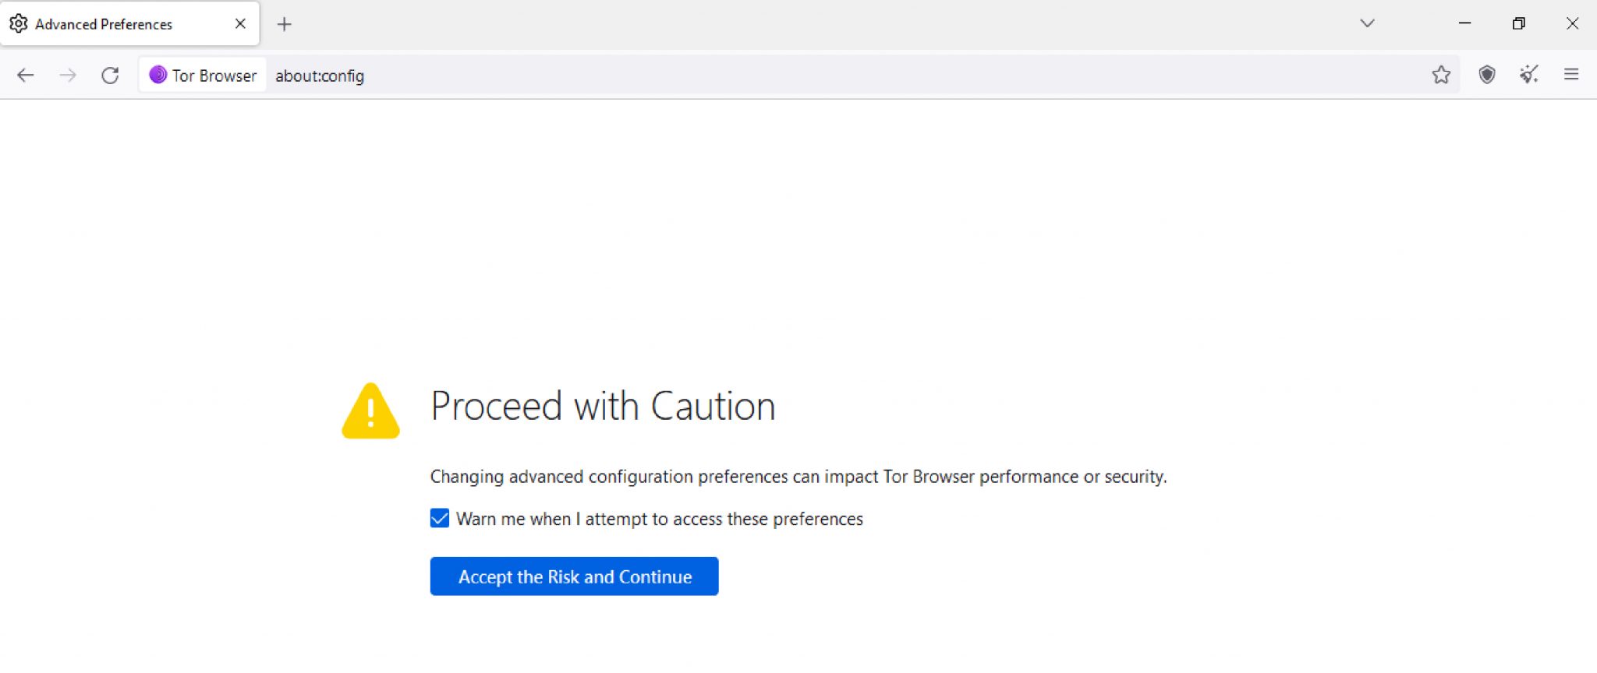The height and width of the screenshot is (673, 1597).
Task: Uncheck the Warn me when accessing preferences checkbox
Action: pyautogui.click(x=440, y=519)
